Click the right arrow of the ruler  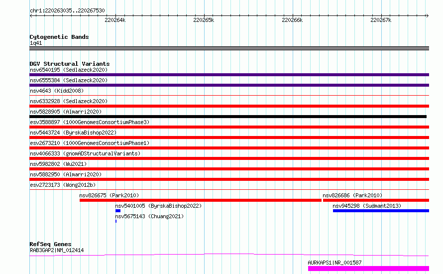pos(427,15)
